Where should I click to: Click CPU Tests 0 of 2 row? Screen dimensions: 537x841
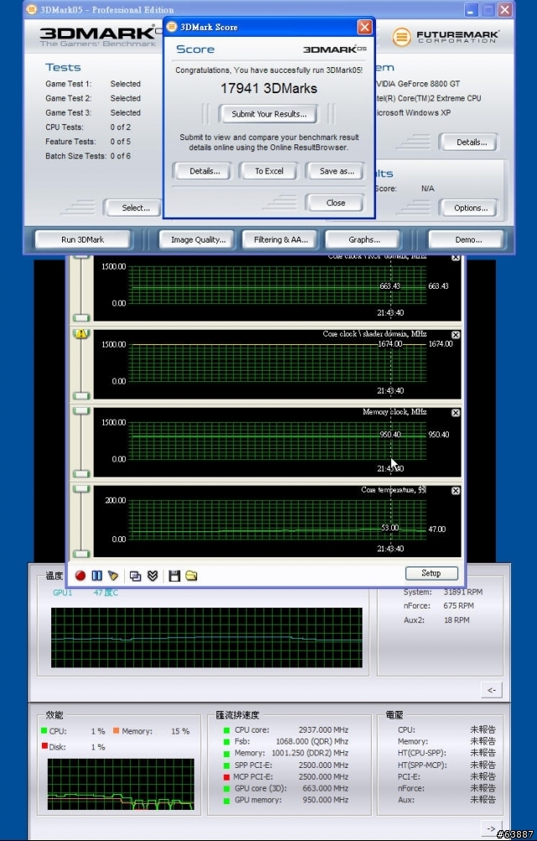tap(88, 127)
